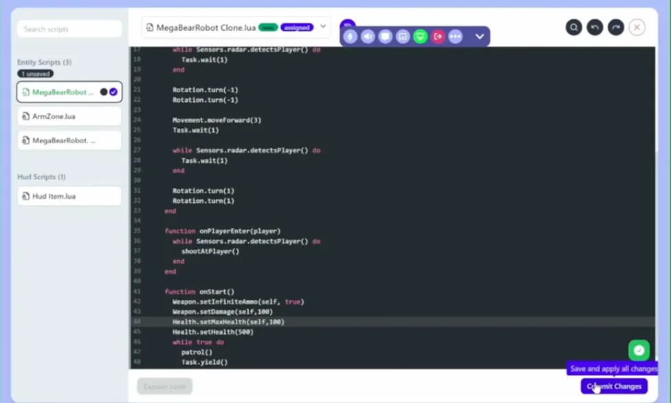
Task: Open the unselected MegaBearRobot. script below ArmZone.lua
Action: click(x=69, y=140)
